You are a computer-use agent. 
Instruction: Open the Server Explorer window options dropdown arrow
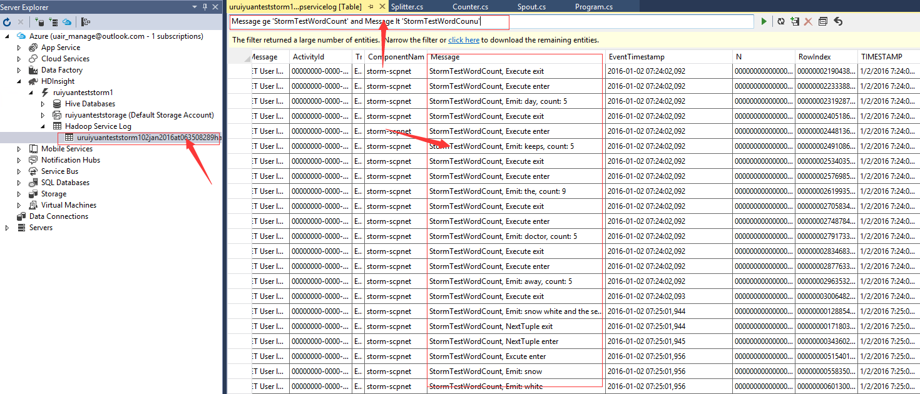tap(195, 7)
